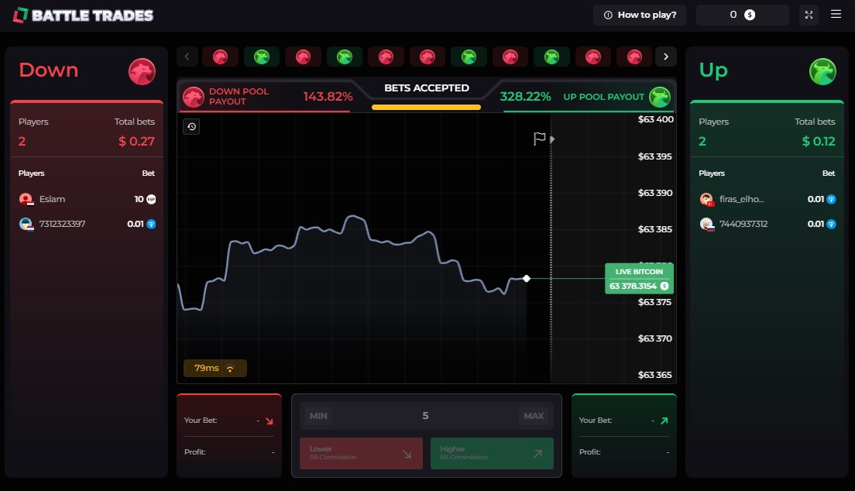Click the red bear icon in Down panel
Image resolution: width=855 pixels, height=491 pixels.
(x=142, y=72)
